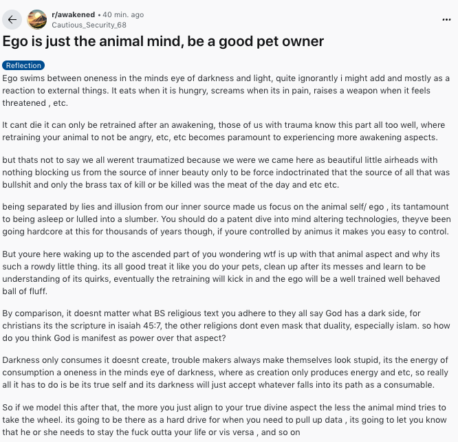Click the paragraph starting "It cant die"
The height and width of the screenshot is (442, 458).
pyautogui.click(x=227, y=131)
